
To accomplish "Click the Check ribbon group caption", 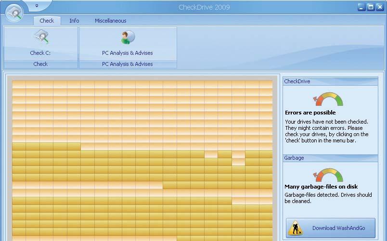I will (40, 64).
